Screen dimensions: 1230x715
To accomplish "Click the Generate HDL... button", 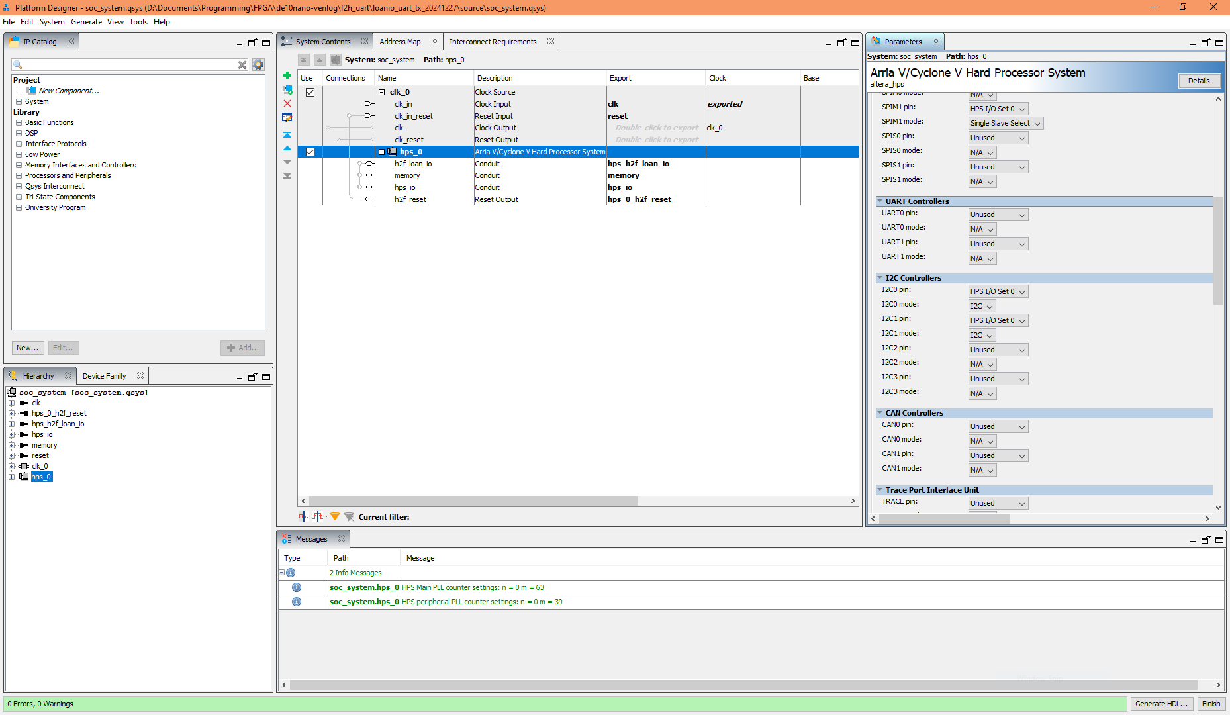I will (1161, 704).
